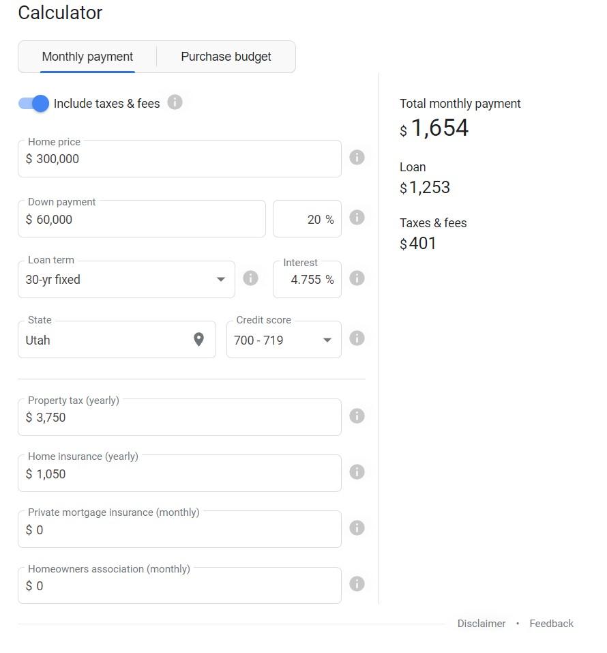This screenshot has width=607, height=653.
Task: Open the Credit score info tooltip
Action: click(x=357, y=338)
